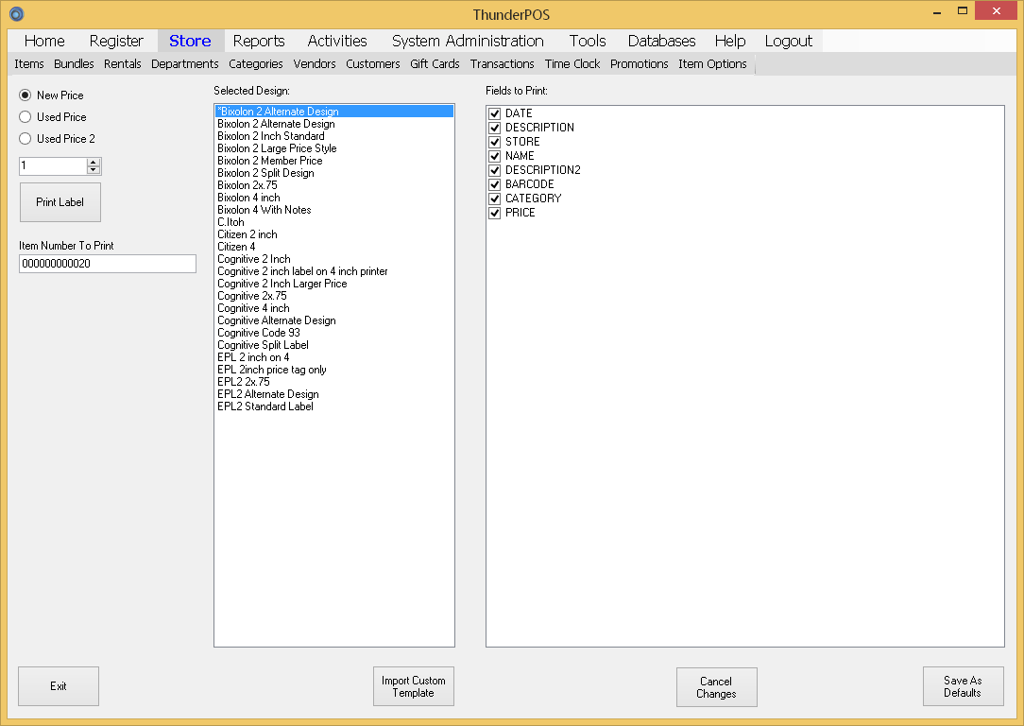Open the Rentals submenu tab
The image size is (1024, 726).
123,64
